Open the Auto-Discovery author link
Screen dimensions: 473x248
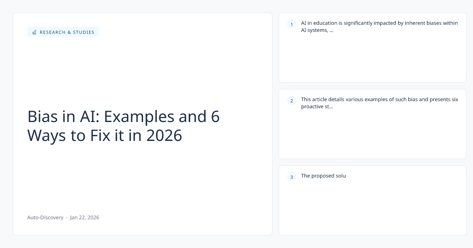coord(45,217)
